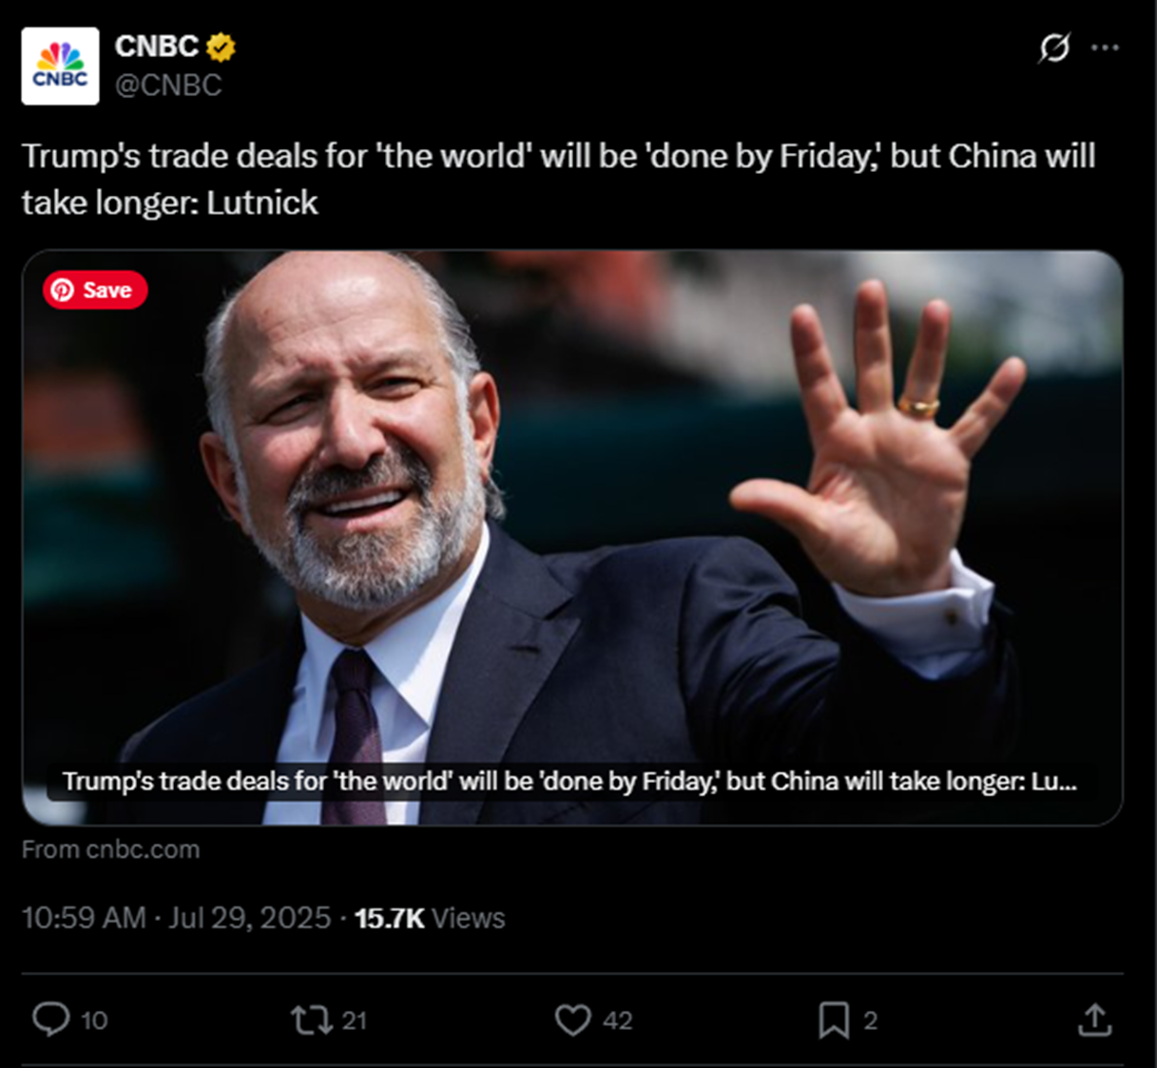The height and width of the screenshot is (1068, 1157).
Task: Like the post with the heart icon
Action: click(572, 1020)
